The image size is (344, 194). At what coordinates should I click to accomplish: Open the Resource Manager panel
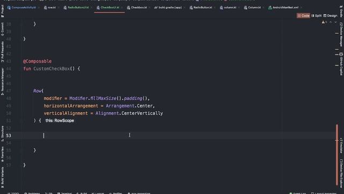2,81
